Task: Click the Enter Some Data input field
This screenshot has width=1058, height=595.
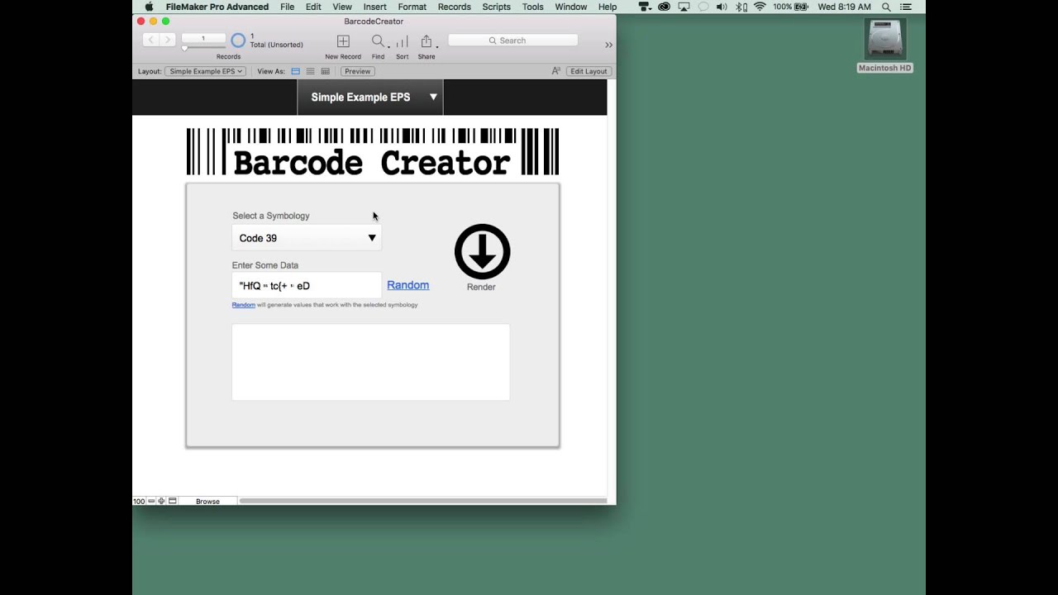Action: pyautogui.click(x=307, y=285)
